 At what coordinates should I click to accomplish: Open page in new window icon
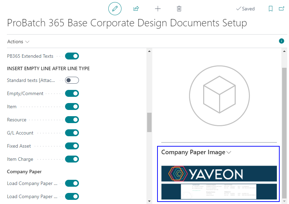281,9
